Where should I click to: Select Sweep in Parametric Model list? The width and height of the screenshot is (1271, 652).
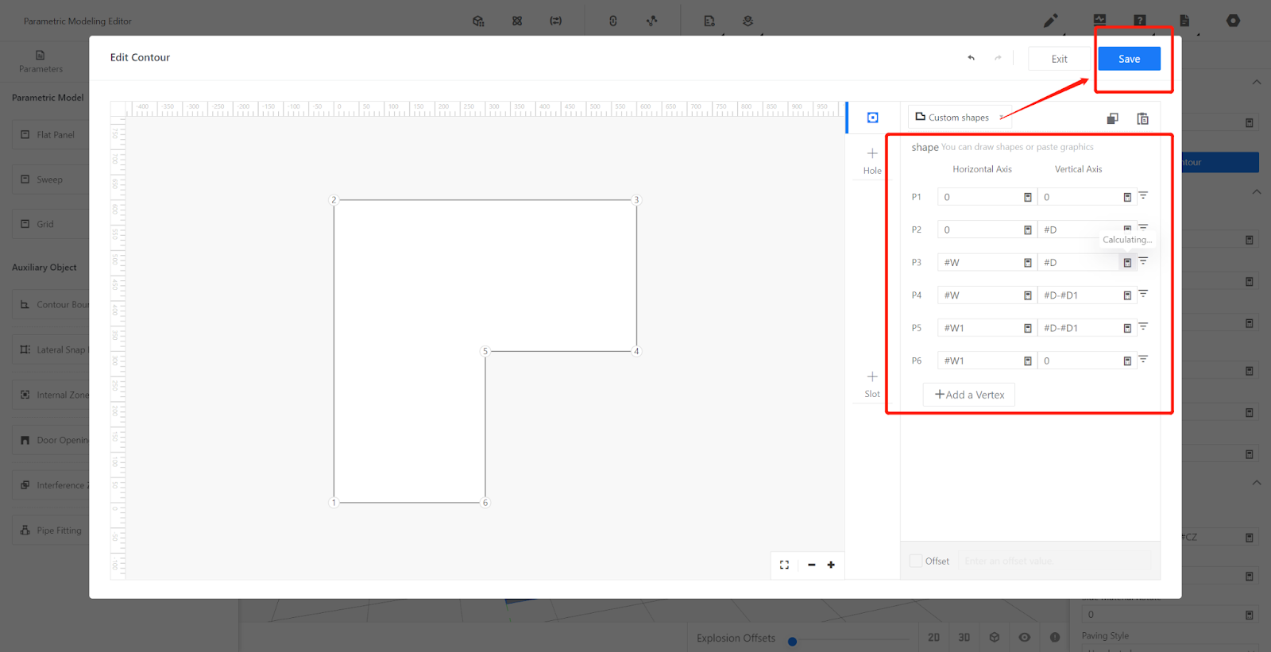tap(51, 179)
